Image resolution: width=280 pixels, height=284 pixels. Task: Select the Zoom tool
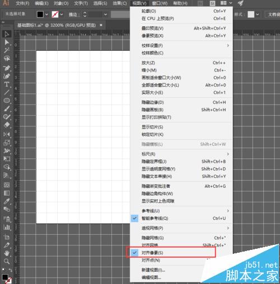(x=7, y=261)
